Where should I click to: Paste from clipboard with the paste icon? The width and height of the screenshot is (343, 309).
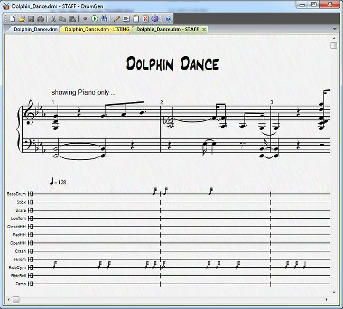pos(72,19)
